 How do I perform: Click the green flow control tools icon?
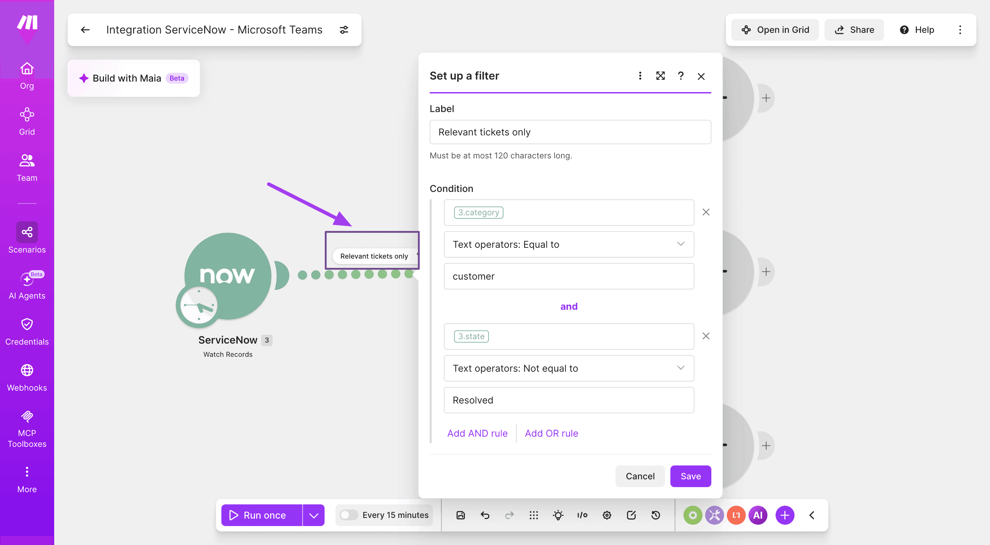pyautogui.click(x=692, y=515)
